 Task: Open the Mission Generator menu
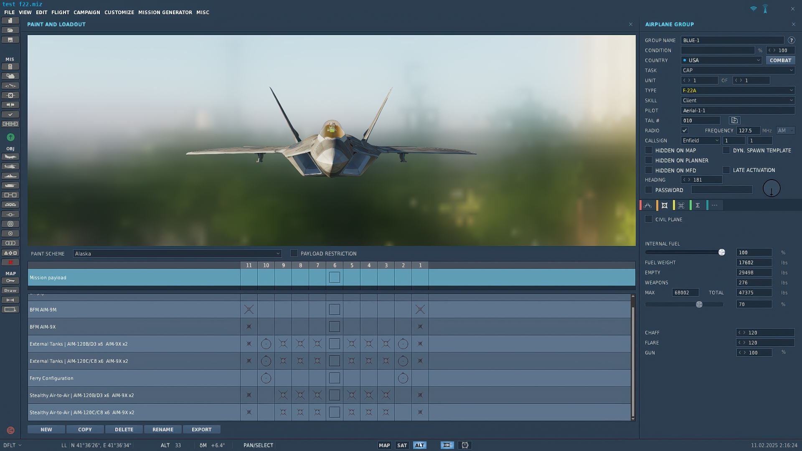point(165,13)
